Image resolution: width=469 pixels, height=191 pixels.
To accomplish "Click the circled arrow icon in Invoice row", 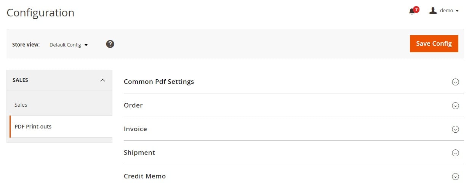I will click(455, 129).
